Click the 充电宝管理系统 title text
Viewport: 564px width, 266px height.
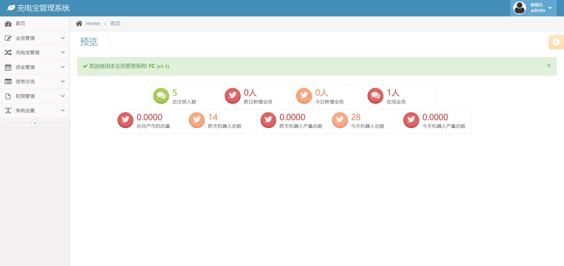click(43, 8)
